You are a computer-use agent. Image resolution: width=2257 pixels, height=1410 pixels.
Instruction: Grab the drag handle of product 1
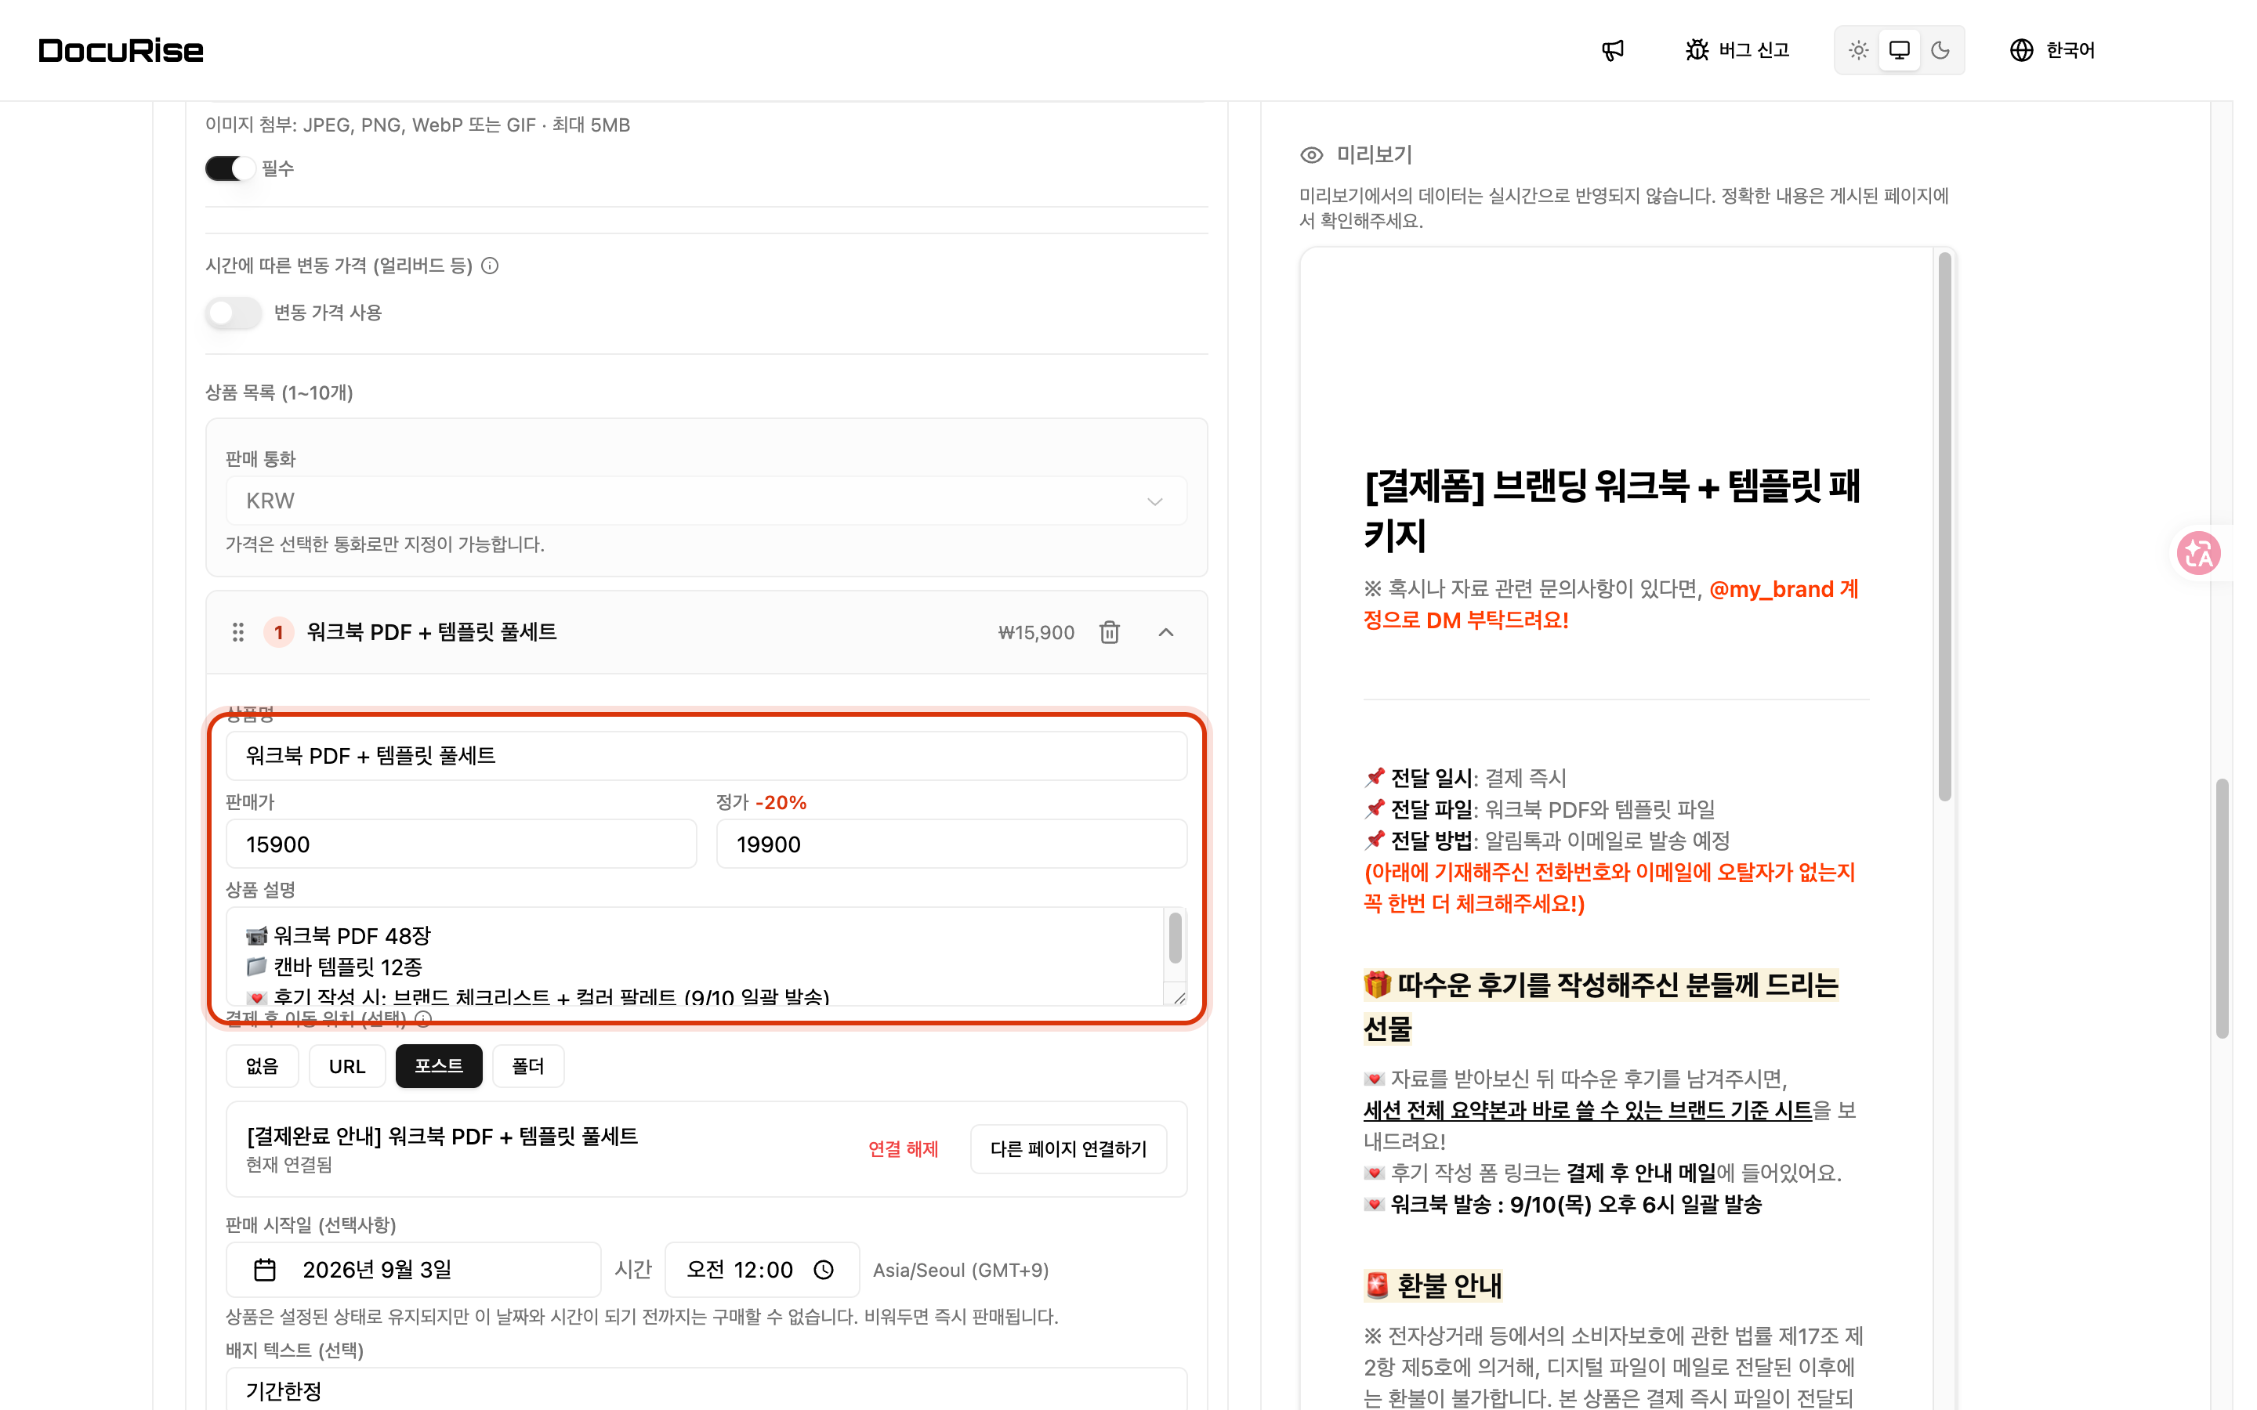tap(237, 632)
